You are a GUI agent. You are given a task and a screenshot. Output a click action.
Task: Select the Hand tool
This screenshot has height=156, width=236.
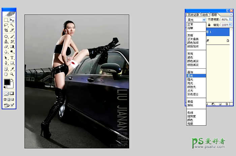(x=6, y=74)
